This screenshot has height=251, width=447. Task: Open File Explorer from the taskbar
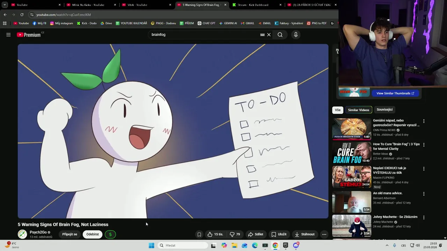pos(234,245)
